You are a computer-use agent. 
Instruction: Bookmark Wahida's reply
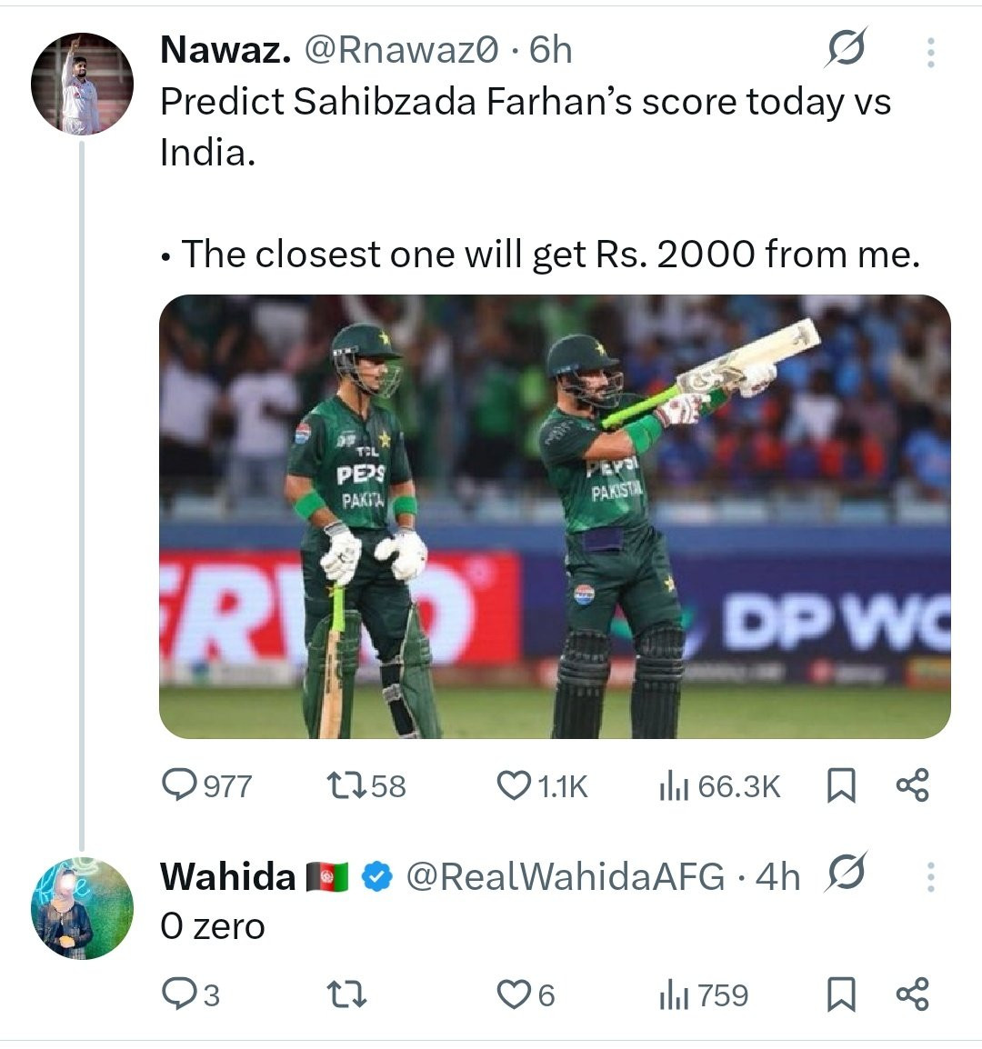tap(840, 995)
